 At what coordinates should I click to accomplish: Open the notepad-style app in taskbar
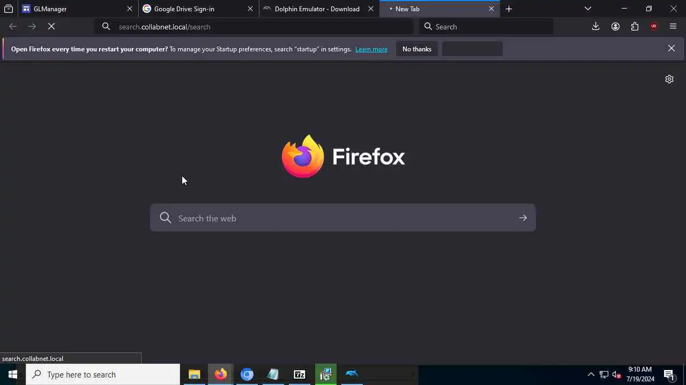tap(273, 374)
